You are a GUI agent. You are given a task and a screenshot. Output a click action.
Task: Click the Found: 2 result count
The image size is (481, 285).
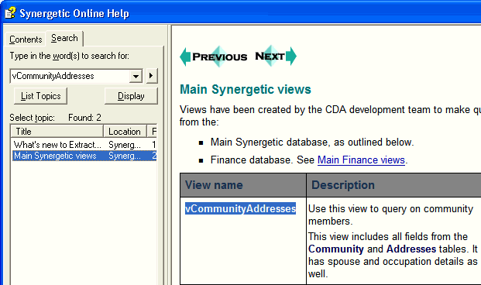(x=84, y=118)
